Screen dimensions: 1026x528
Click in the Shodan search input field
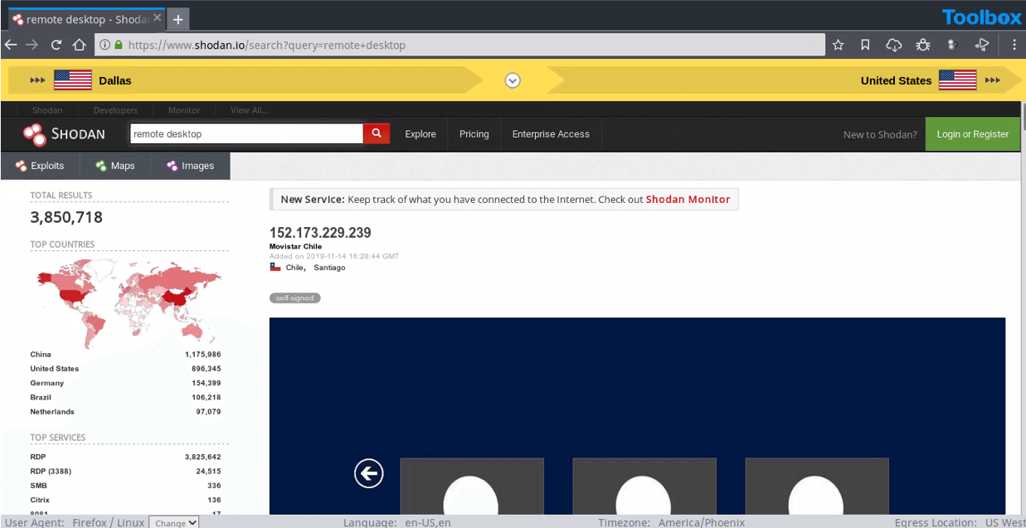[x=246, y=133]
